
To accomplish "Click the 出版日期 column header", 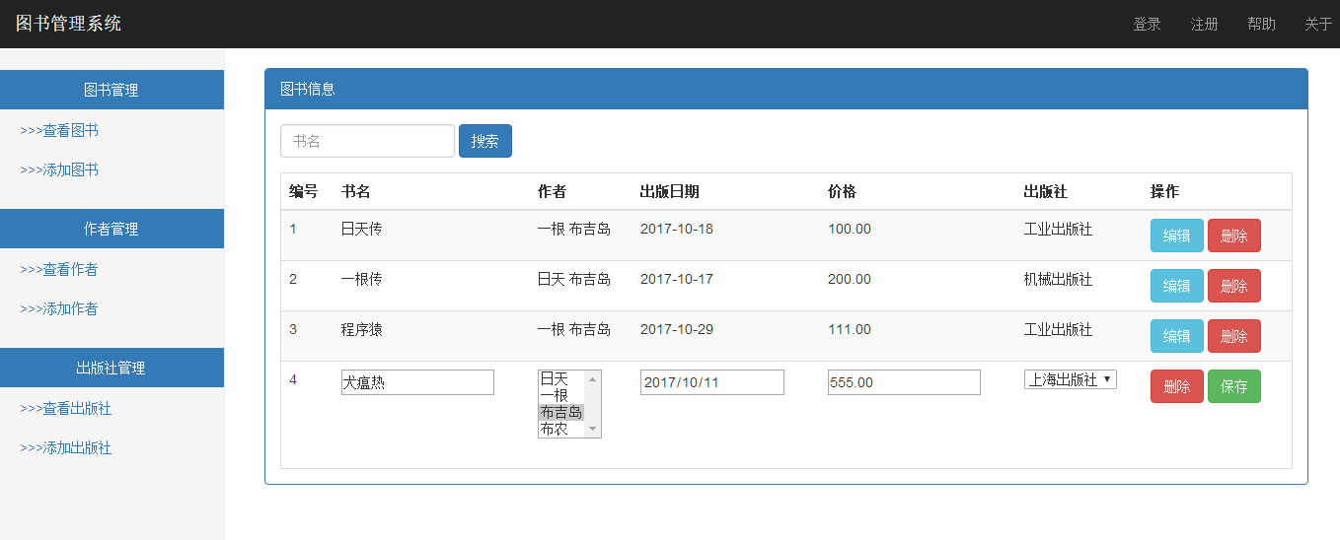I will [x=670, y=191].
